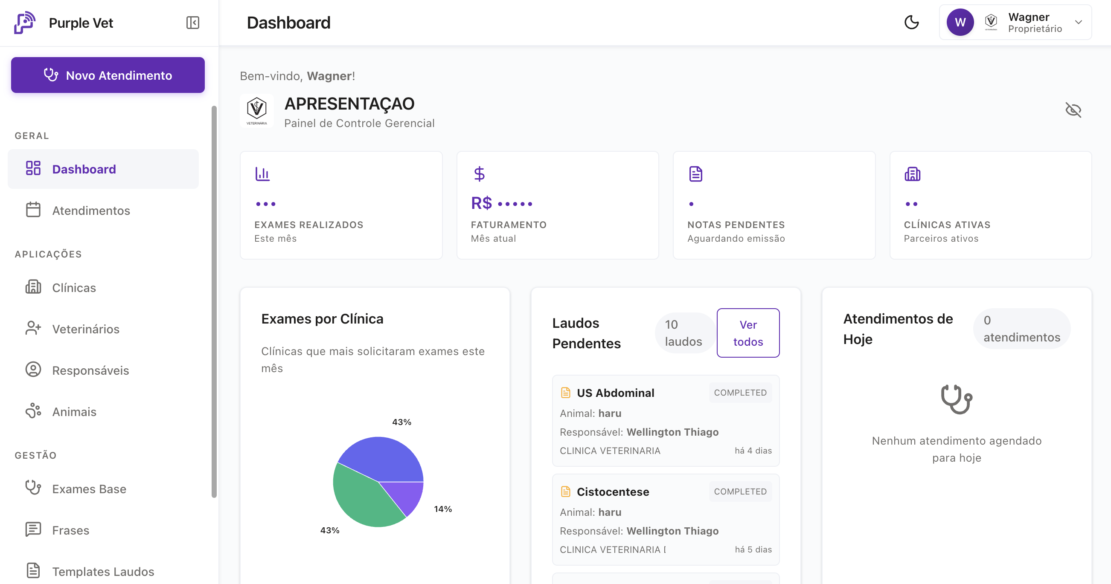Select the Exames Base stethoscope icon
The image size is (1111, 584).
(33, 488)
